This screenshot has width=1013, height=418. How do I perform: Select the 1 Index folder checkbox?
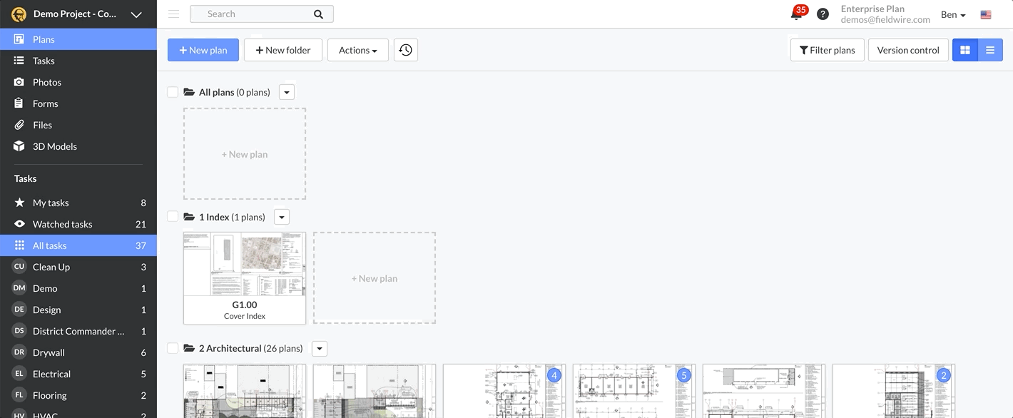[x=172, y=216]
